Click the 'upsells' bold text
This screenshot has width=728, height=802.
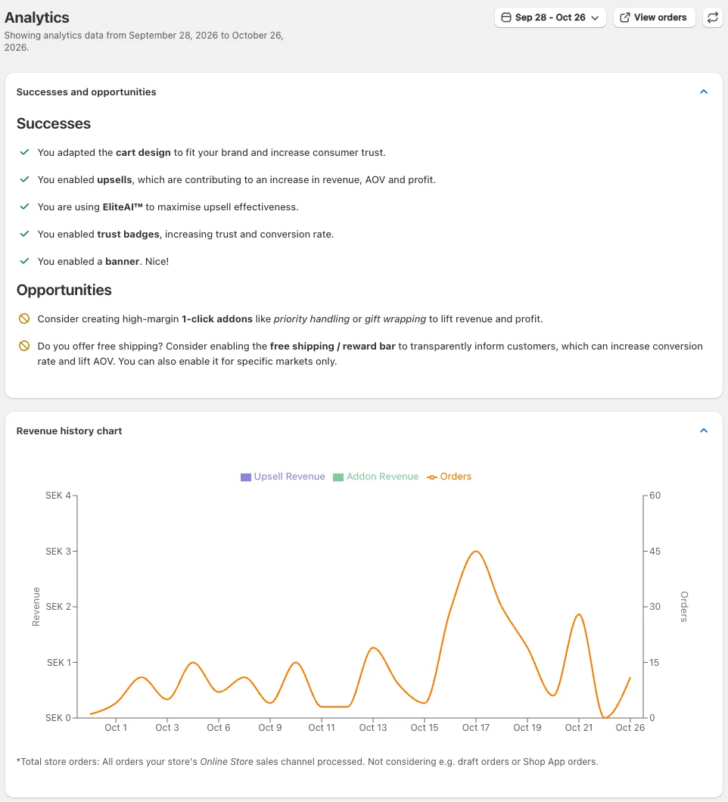click(x=114, y=179)
